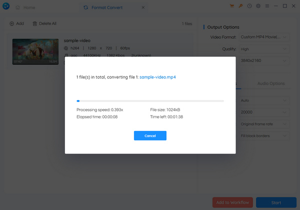Viewport: 300px width, 210px height.
Task: Click the sample-video file name
Action: 77,40
